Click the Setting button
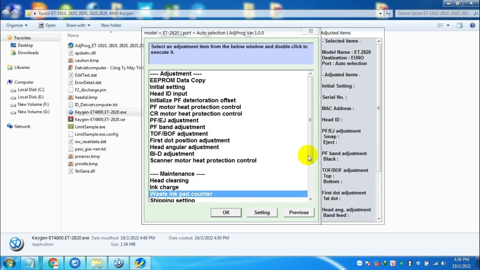480x270 pixels. tap(262, 212)
